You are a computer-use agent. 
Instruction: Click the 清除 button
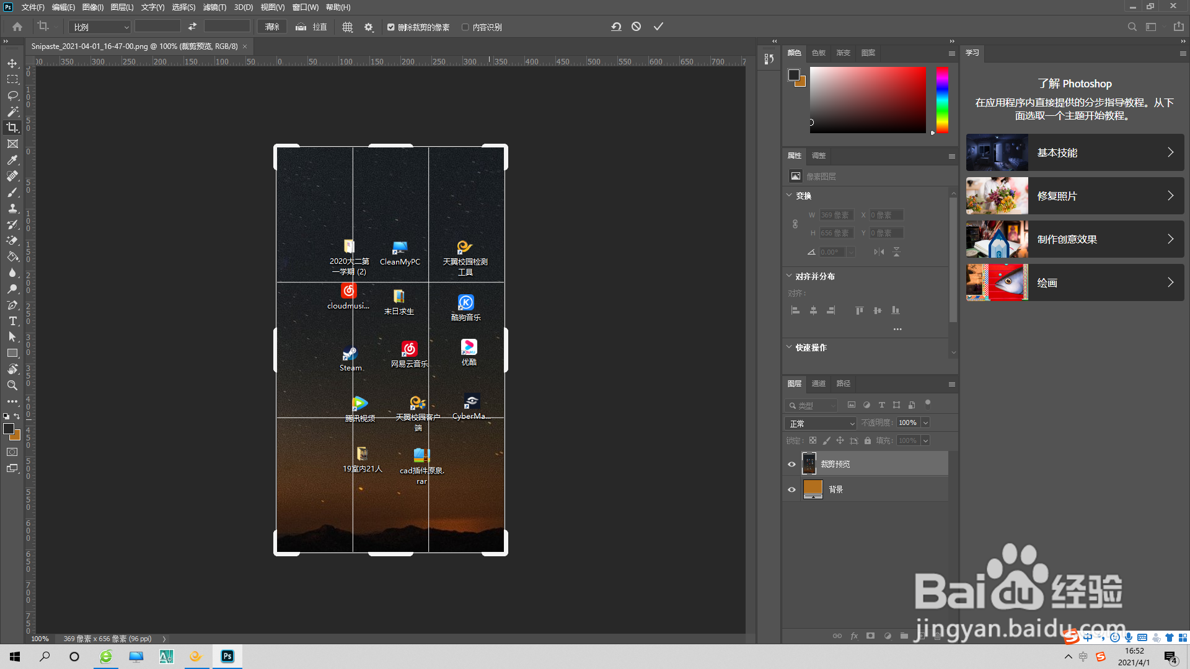[x=272, y=27]
